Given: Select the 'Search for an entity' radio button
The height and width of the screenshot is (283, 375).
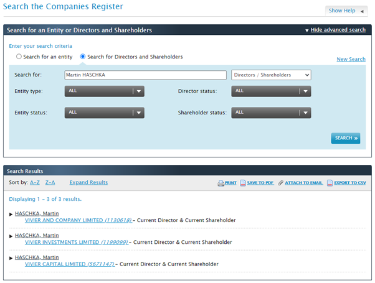Looking at the screenshot, I should (x=19, y=57).
